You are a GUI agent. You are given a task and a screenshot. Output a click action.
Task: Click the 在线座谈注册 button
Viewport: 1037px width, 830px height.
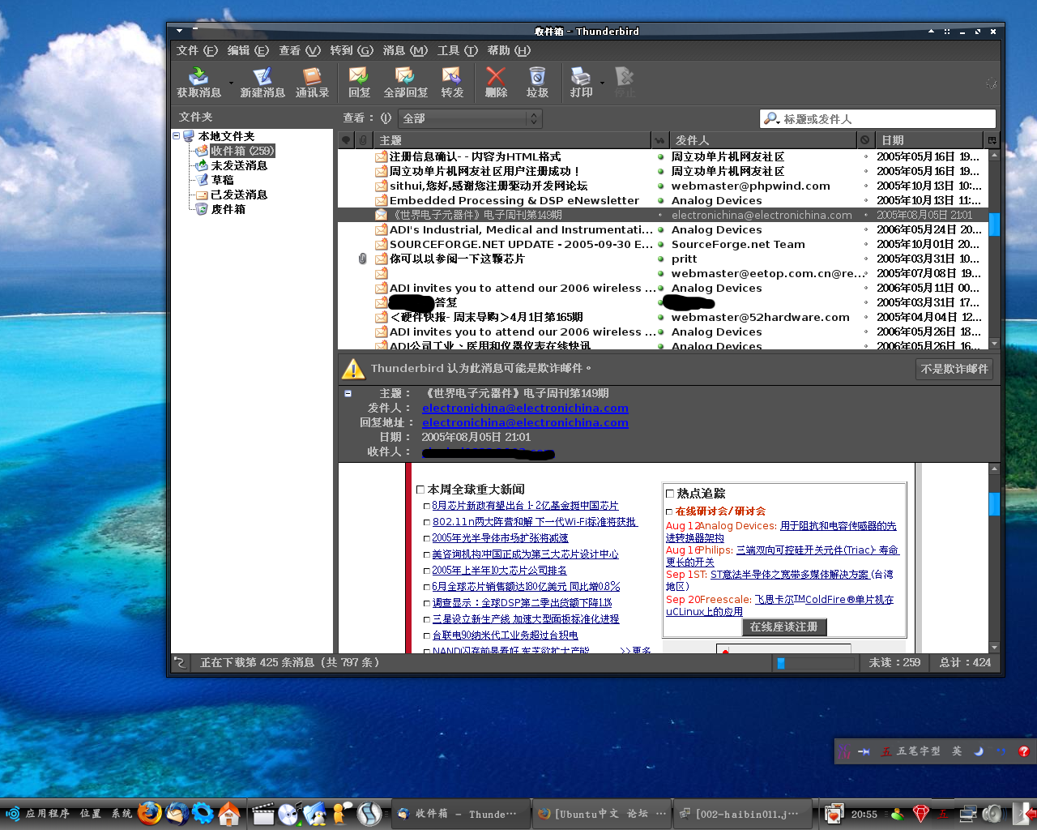[784, 627]
